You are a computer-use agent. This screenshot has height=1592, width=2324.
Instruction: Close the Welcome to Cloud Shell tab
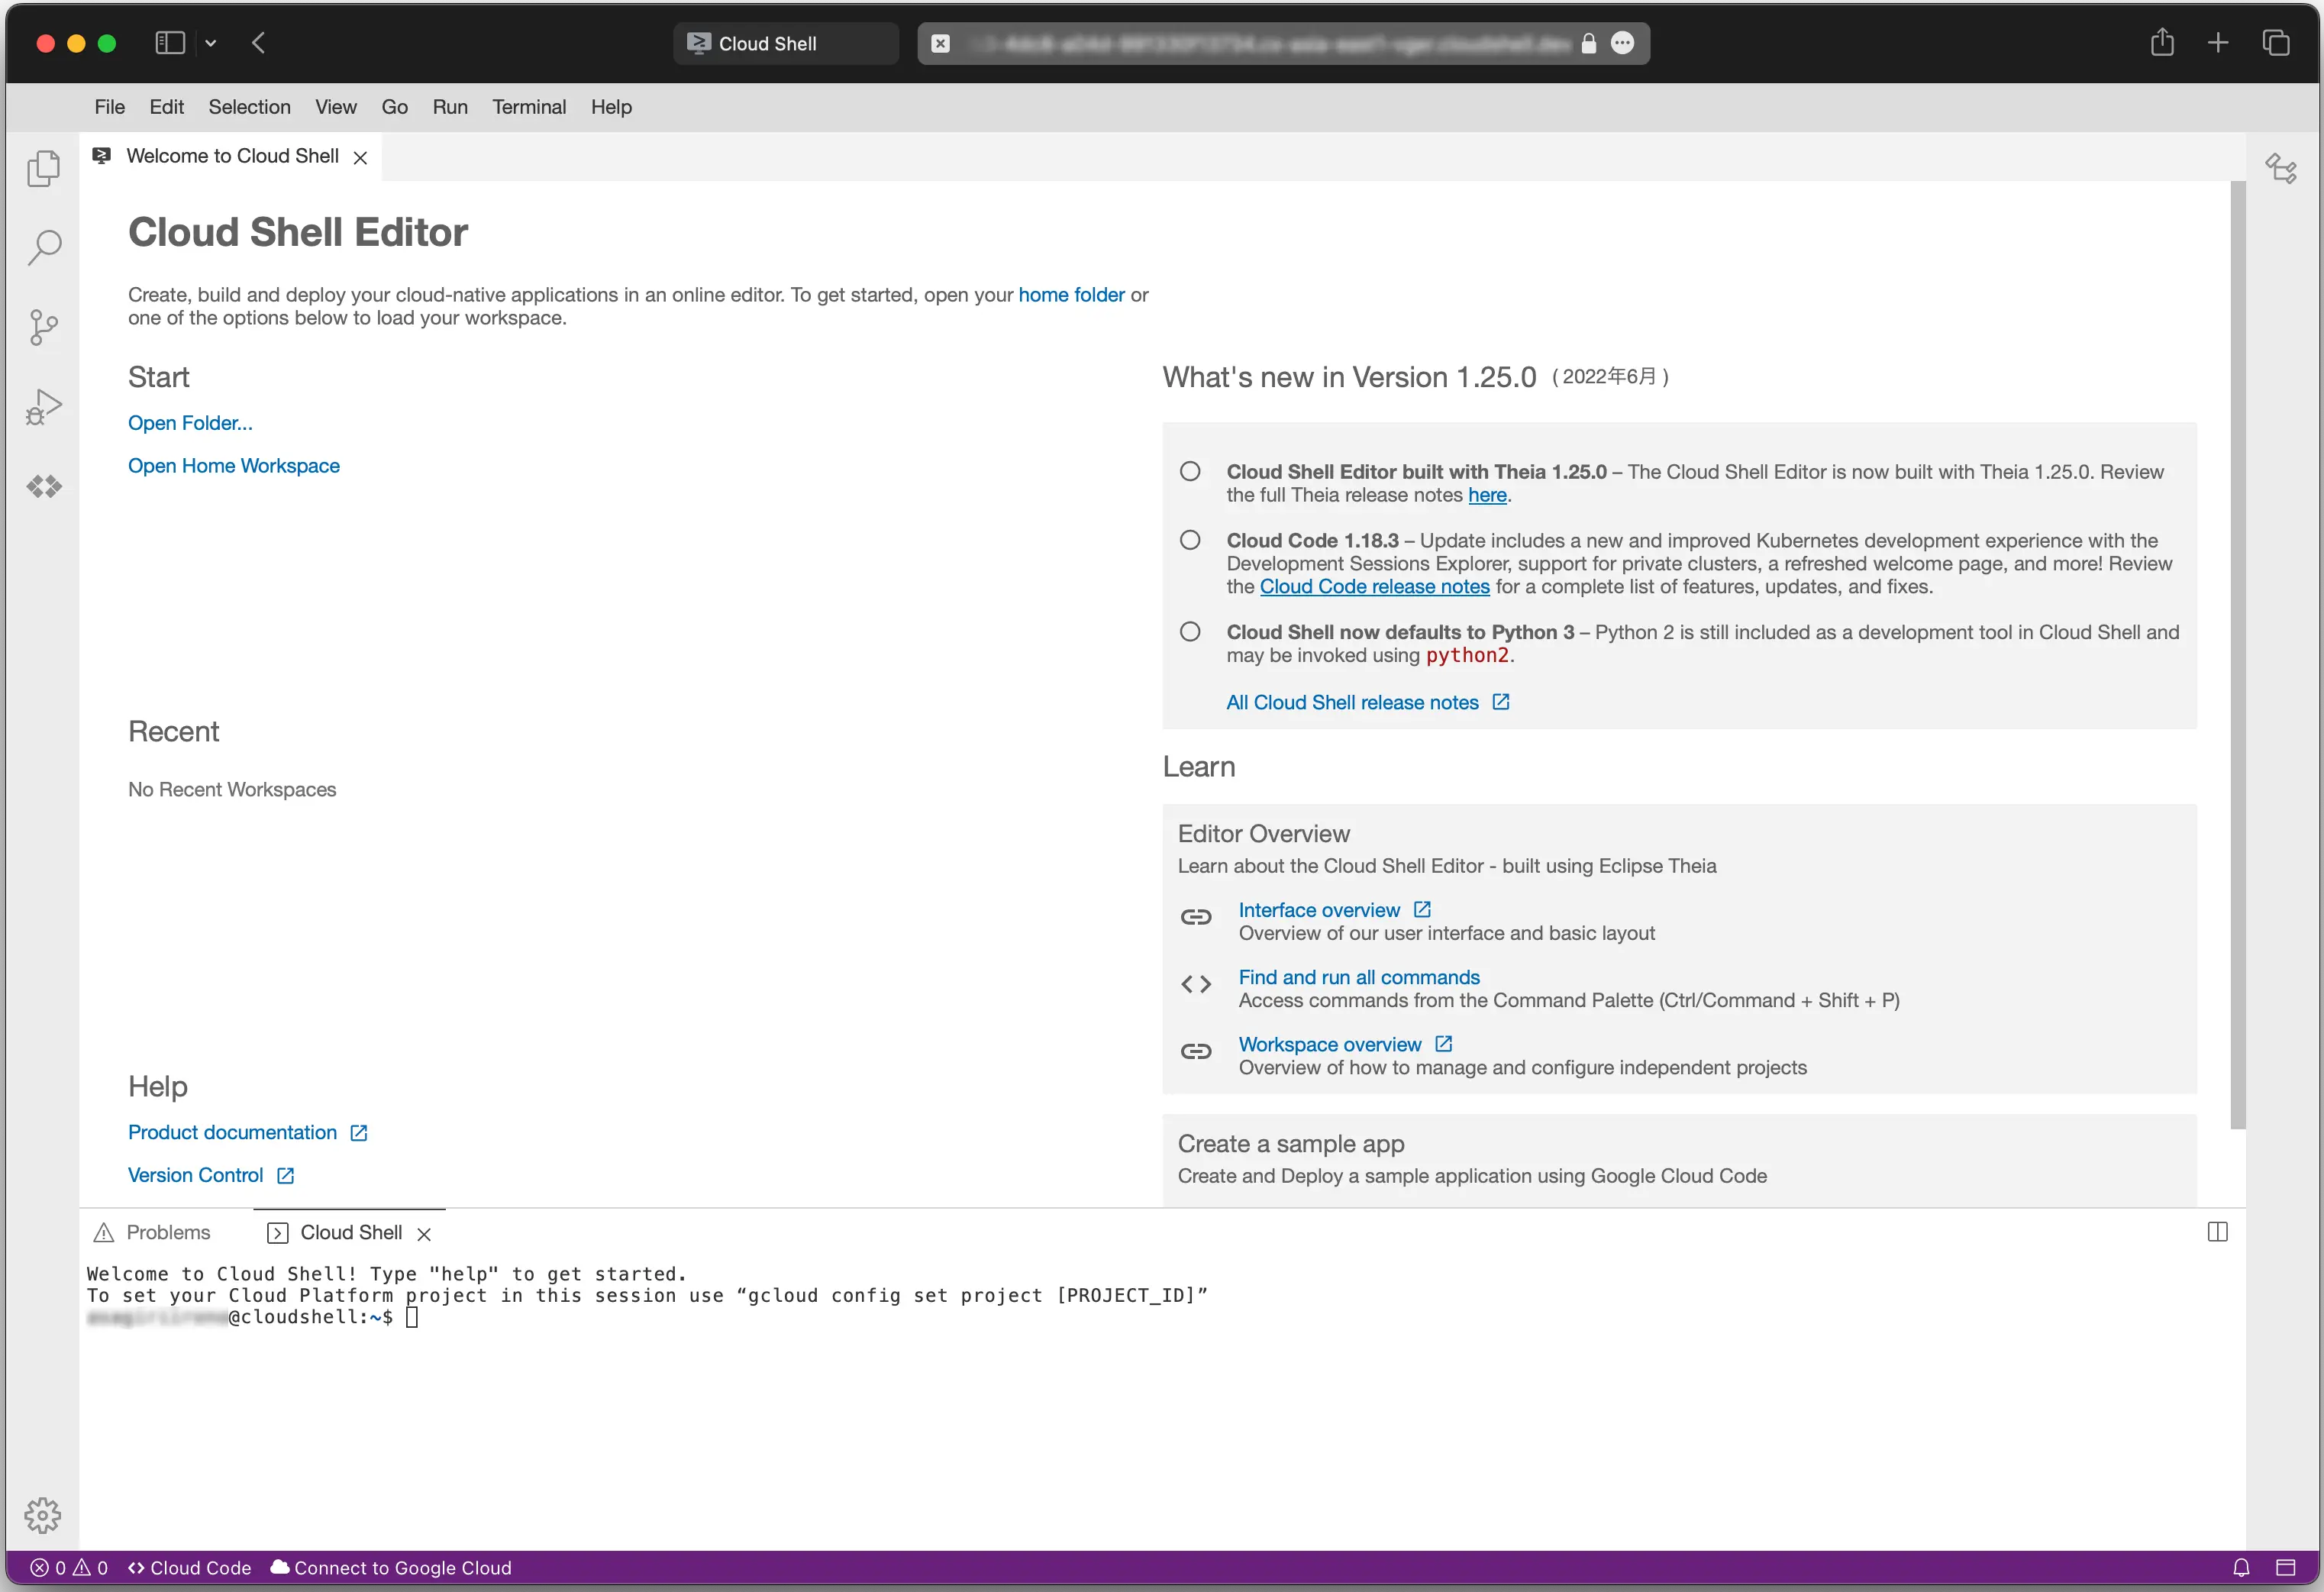[x=360, y=157]
